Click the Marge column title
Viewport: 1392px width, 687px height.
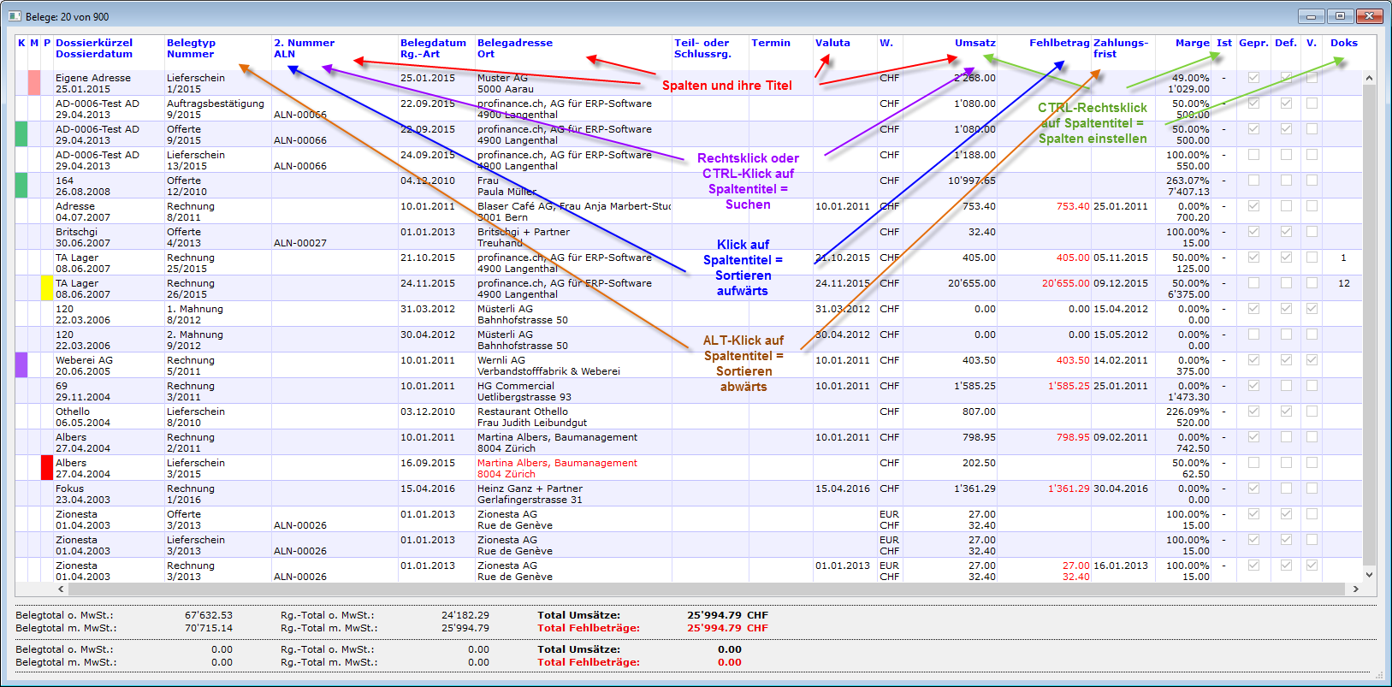1192,43
